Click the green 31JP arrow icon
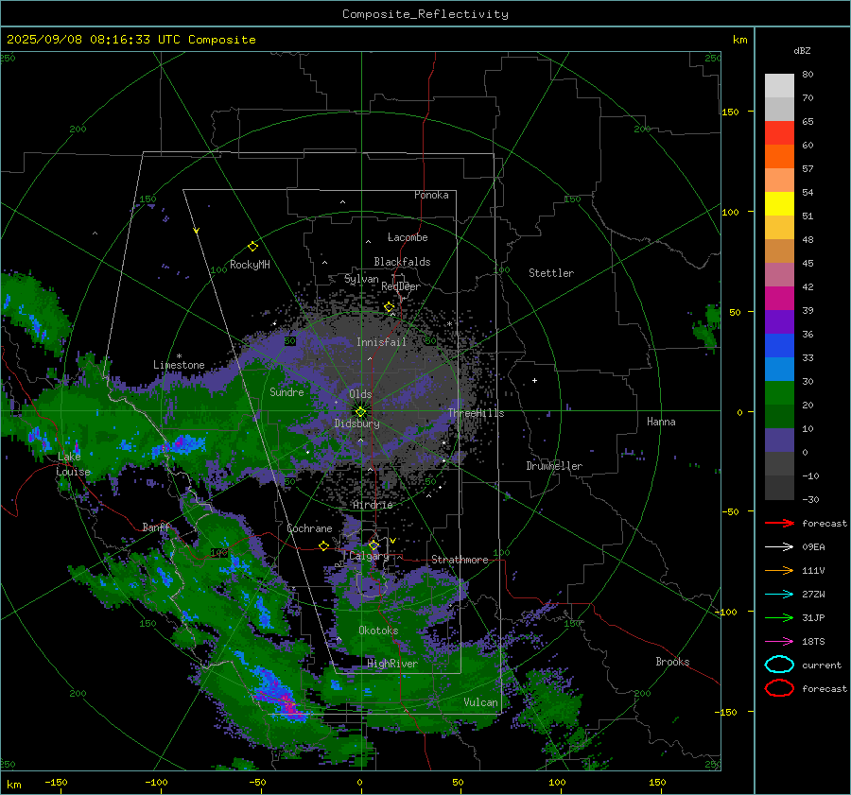This screenshot has width=851, height=795. 779,617
